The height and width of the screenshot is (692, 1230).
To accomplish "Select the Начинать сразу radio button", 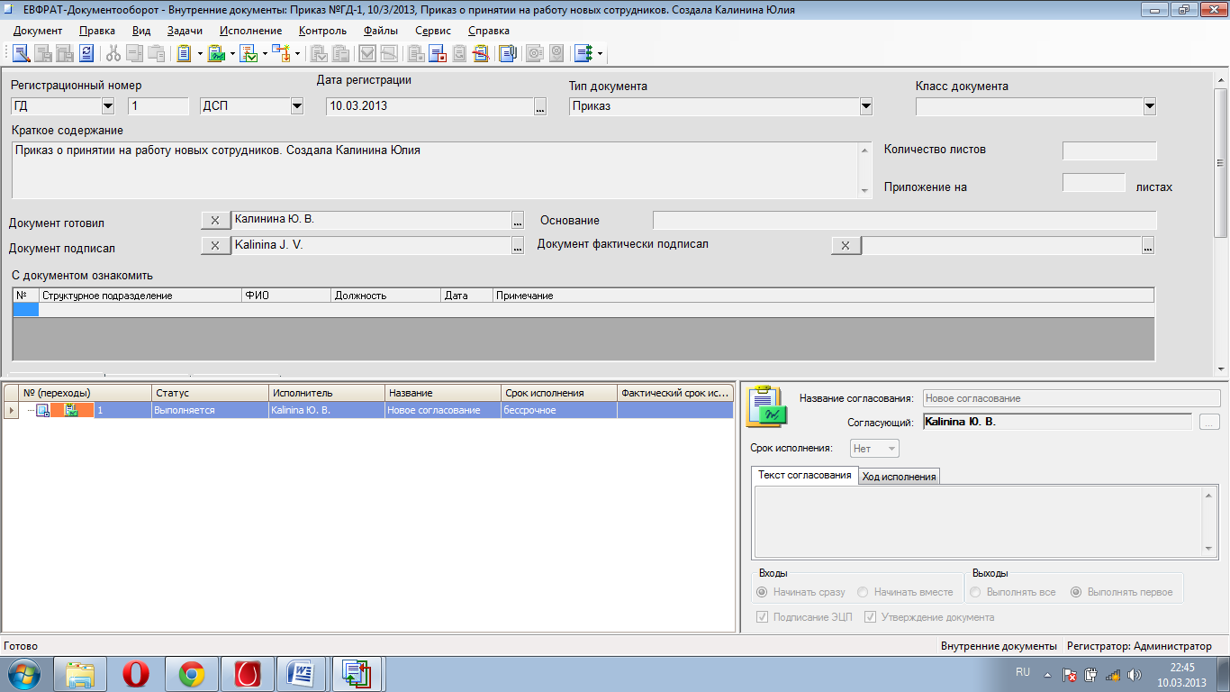I will point(762,592).
